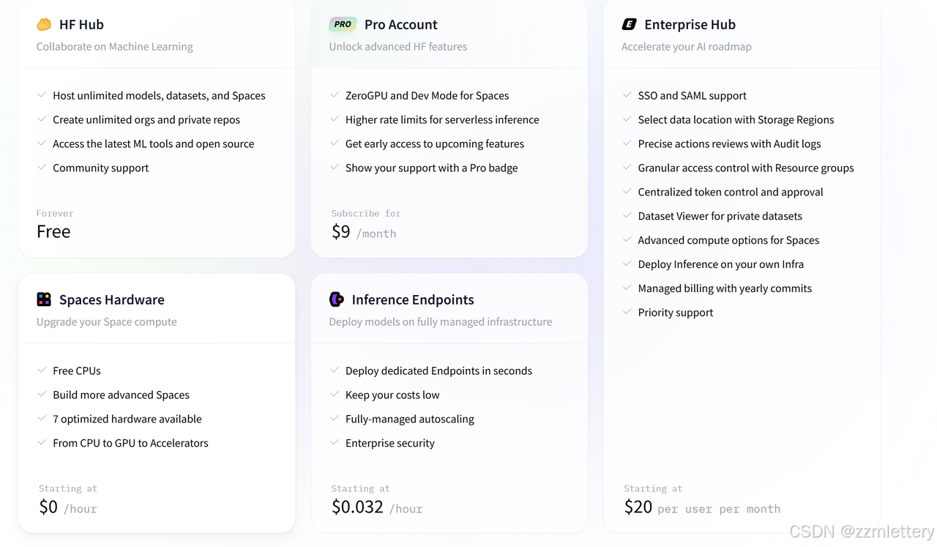Click checkmark beside Fully-managed autoscaling
The height and width of the screenshot is (547, 937).
pyautogui.click(x=335, y=419)
